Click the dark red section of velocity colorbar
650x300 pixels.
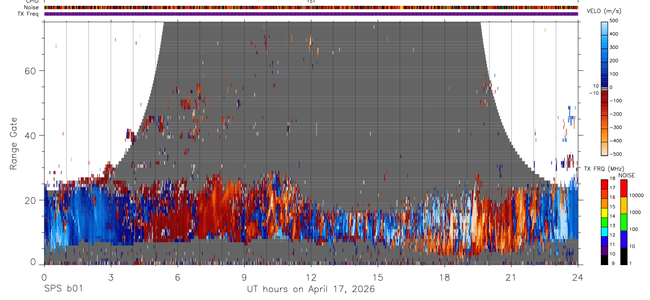(604, 97)
